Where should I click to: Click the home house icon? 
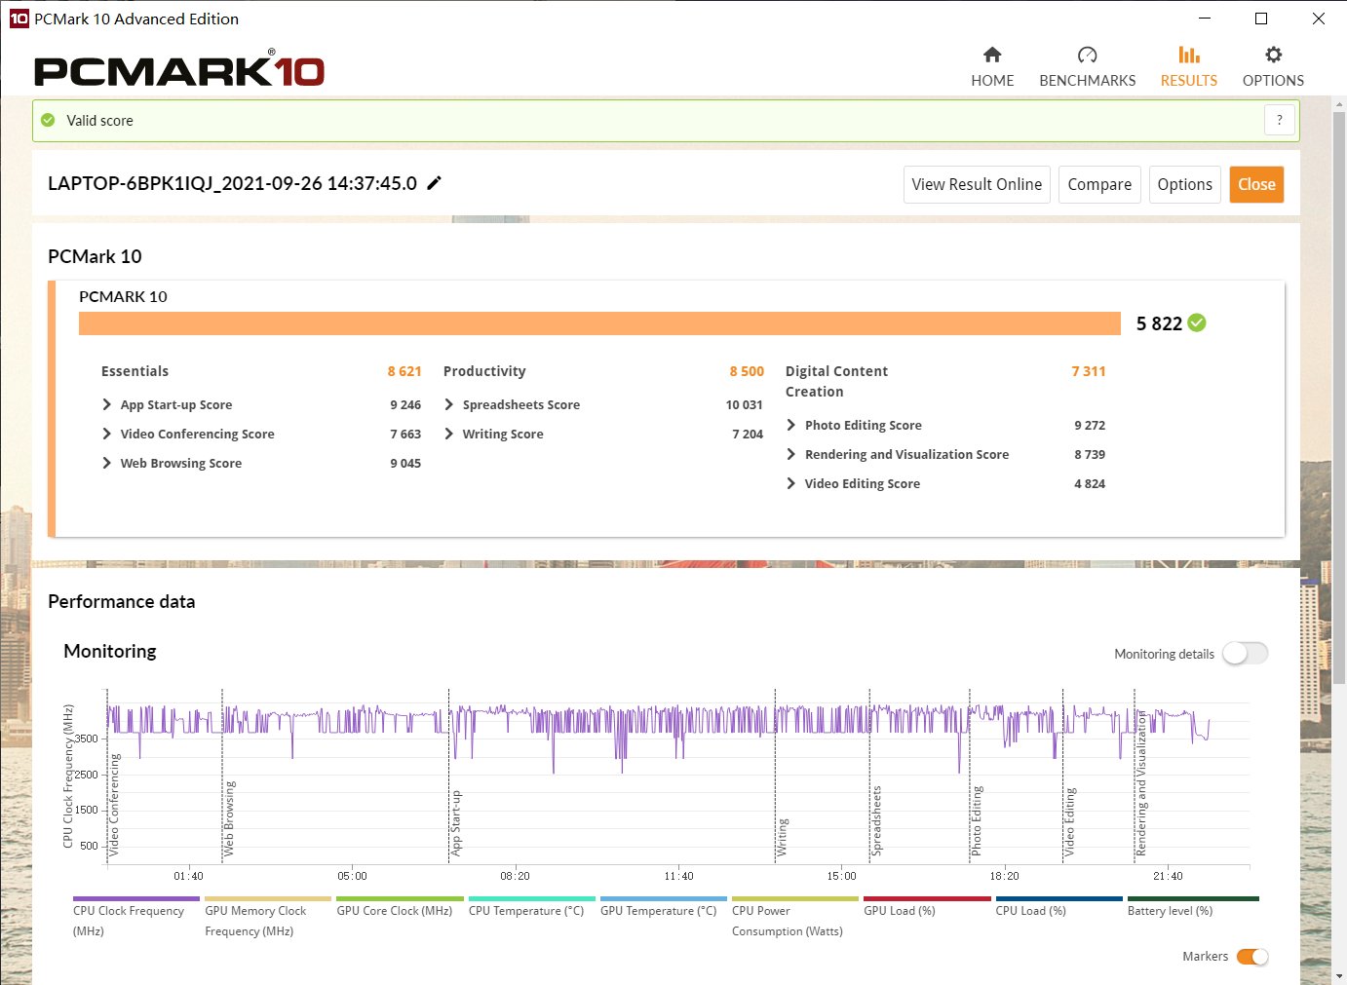[x=992, y=55]
